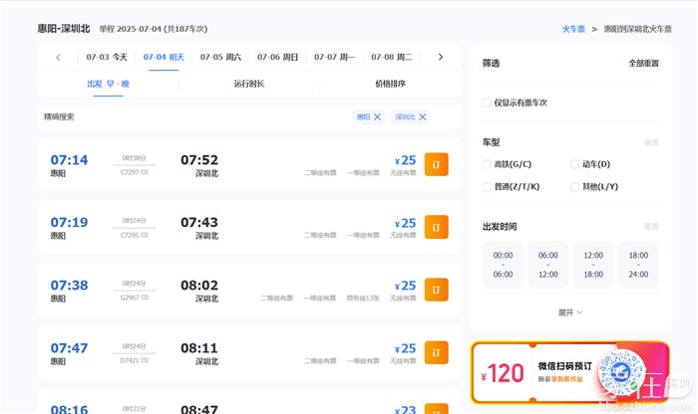The height and width of the screenshot is (414, 698).
Task: Open stop list icon next to C7297
Action: 146,172
